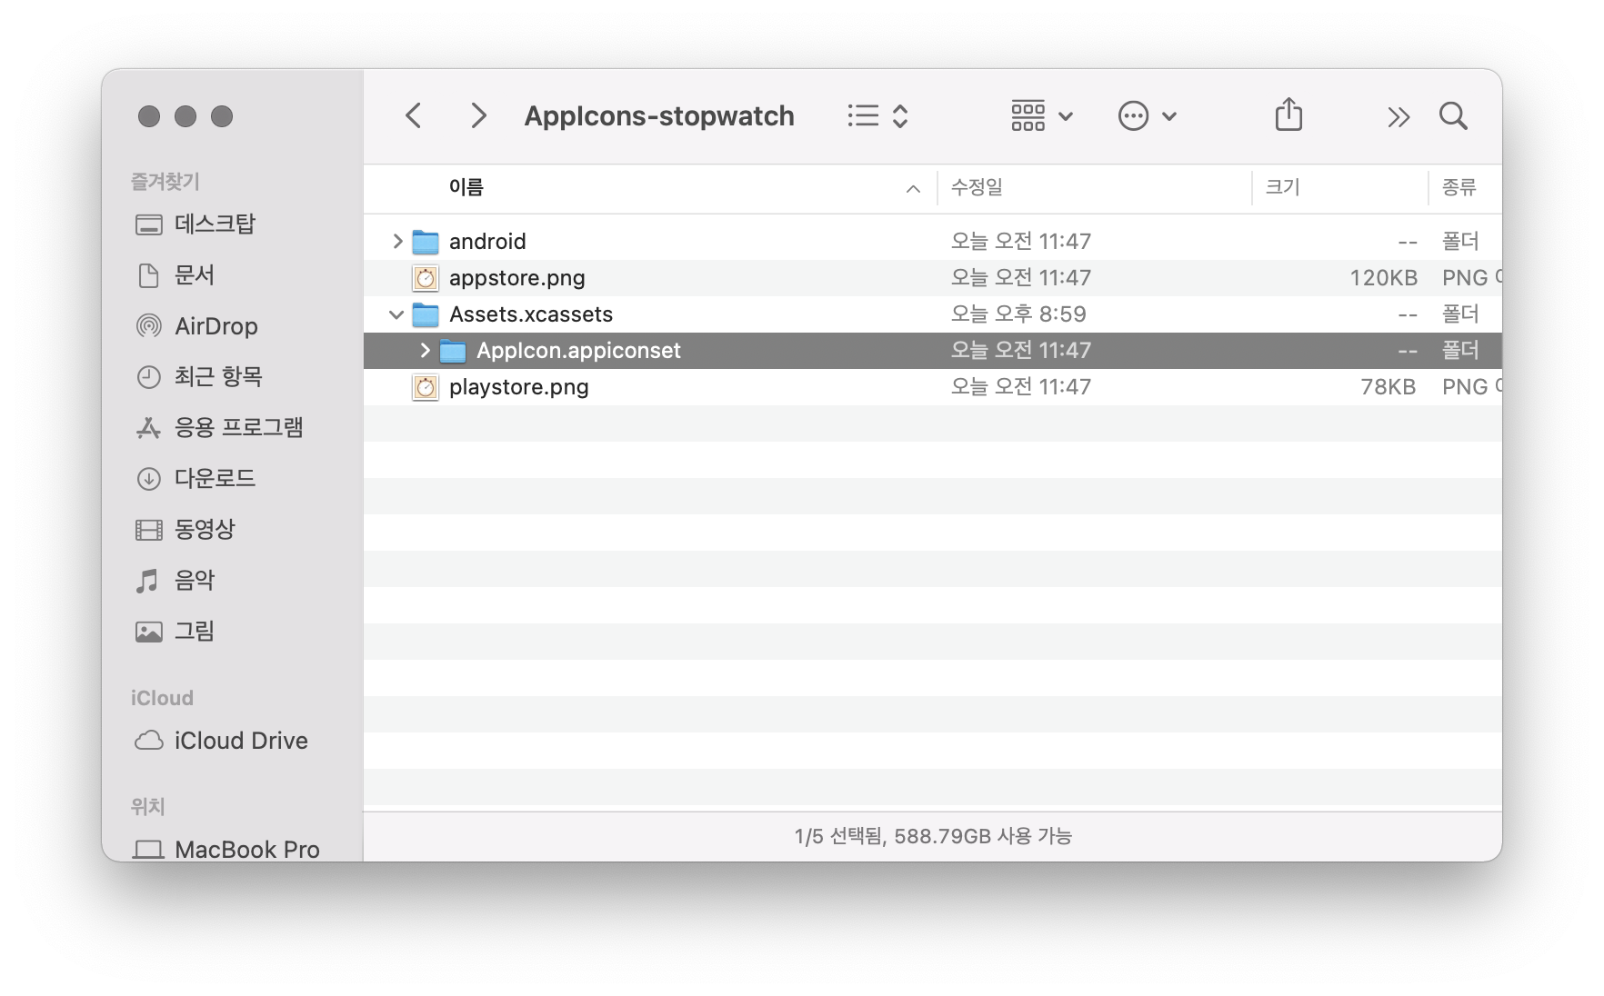Viewport: 1604px width, 996px height.
Task: Expand the android folder disclosure arrow
Action: [x=397, y=242]
